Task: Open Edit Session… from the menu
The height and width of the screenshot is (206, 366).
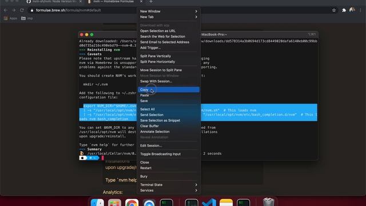Action: coord(168,146)
